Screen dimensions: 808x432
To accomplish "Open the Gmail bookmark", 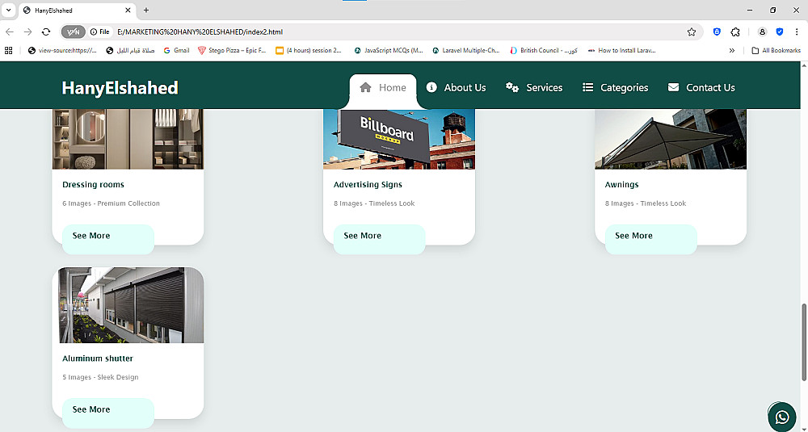I will (x=176, y=50).
